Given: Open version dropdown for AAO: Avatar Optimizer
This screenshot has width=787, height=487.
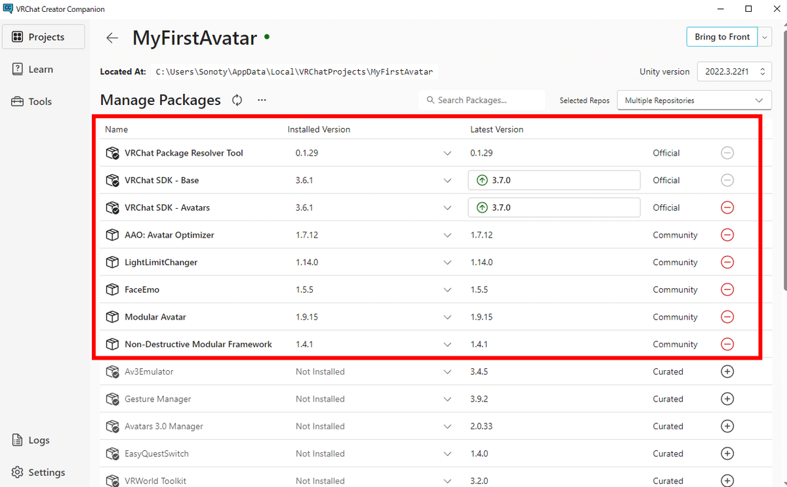Looking at the screenshot, I should point(447,235).
